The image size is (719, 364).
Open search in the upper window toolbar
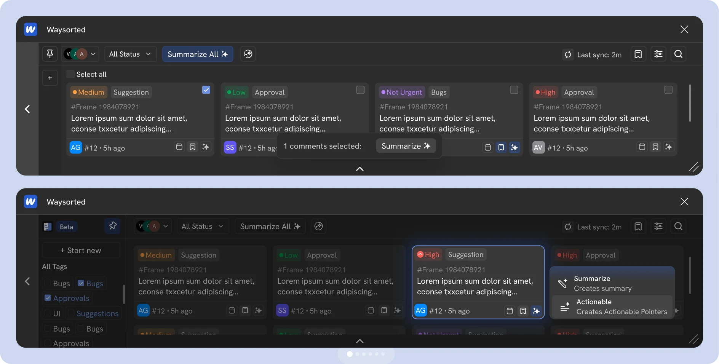(x=678, y=54)
